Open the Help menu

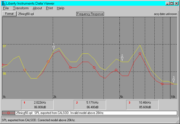[x=61, y=8]
